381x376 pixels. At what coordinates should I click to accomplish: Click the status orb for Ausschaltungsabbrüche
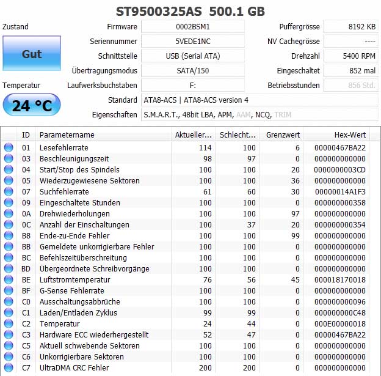pyautogui.click(x=9, y=301)
